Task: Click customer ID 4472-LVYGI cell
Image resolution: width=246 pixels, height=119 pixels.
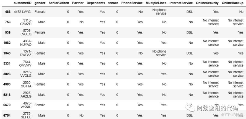Action: (23, 12)
